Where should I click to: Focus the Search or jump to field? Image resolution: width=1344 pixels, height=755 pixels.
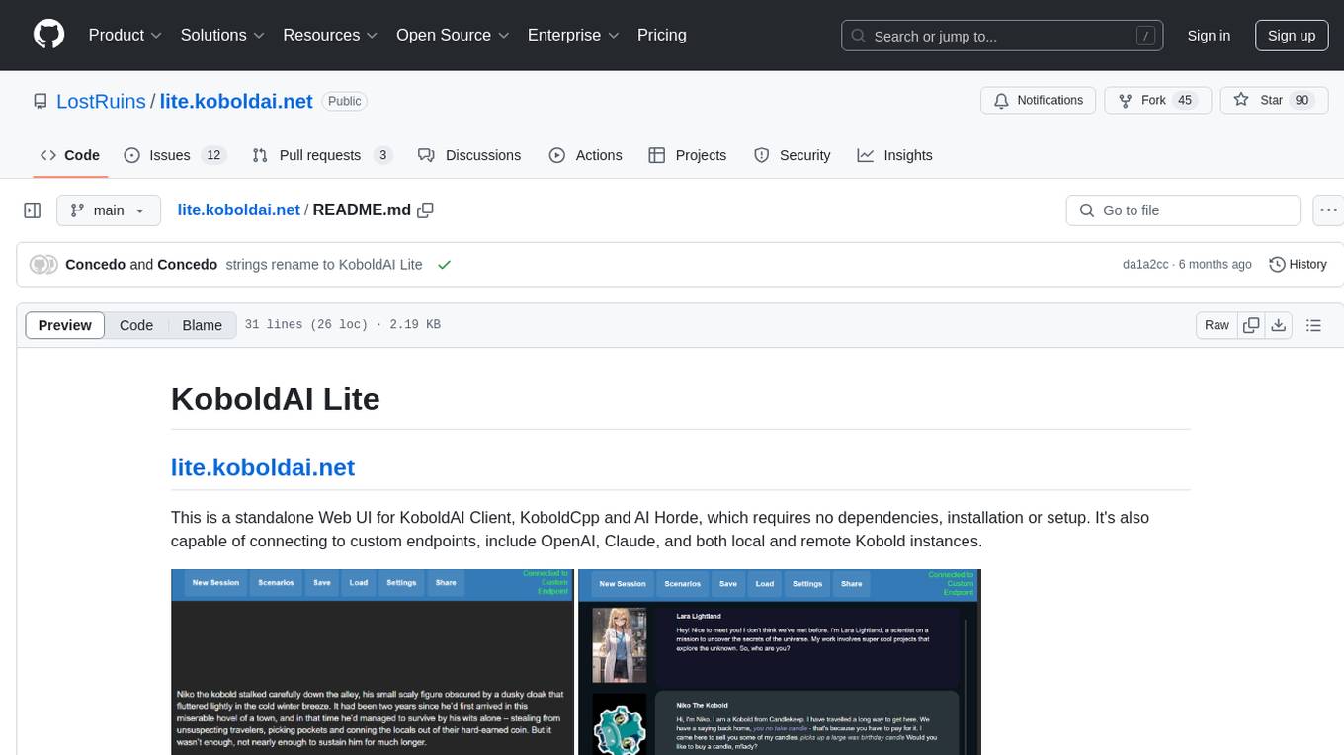coord(1003,36)
